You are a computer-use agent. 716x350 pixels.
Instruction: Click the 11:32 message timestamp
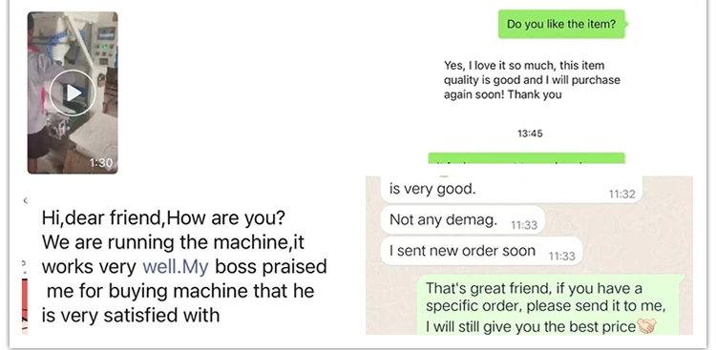pos(621,195)
